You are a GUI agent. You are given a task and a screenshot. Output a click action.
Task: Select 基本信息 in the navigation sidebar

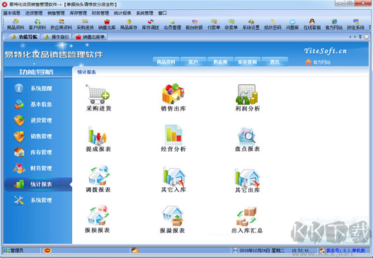(x=38, y=104)
